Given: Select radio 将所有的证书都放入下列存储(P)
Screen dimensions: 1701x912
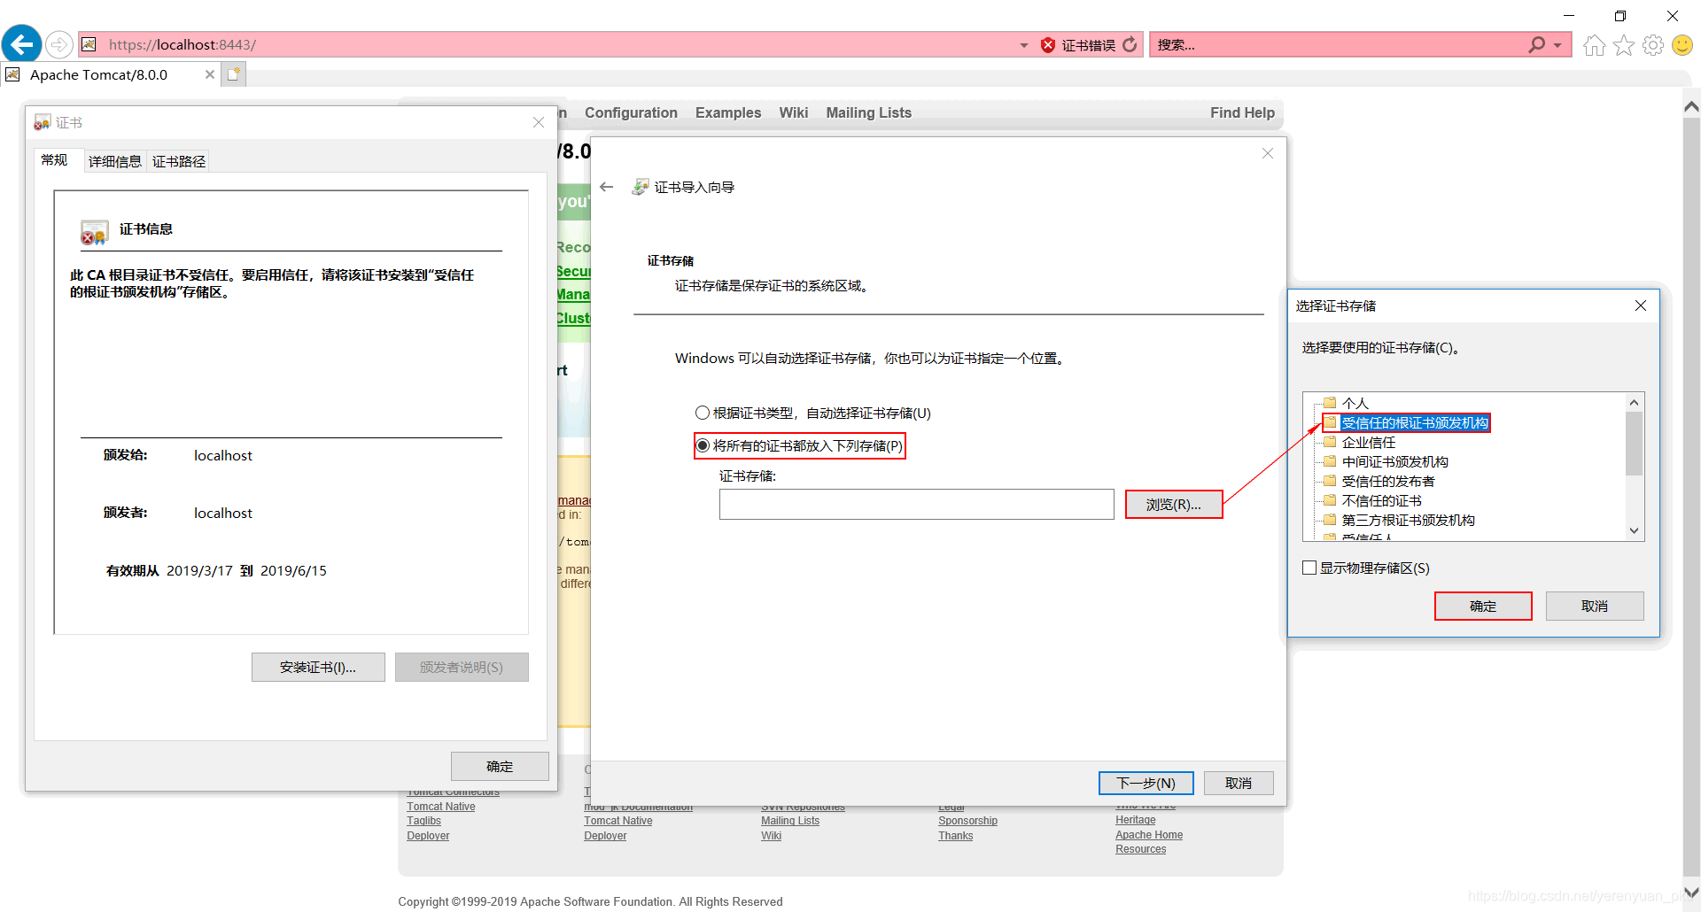Looking at the screenshot, I should click(703, 445).
